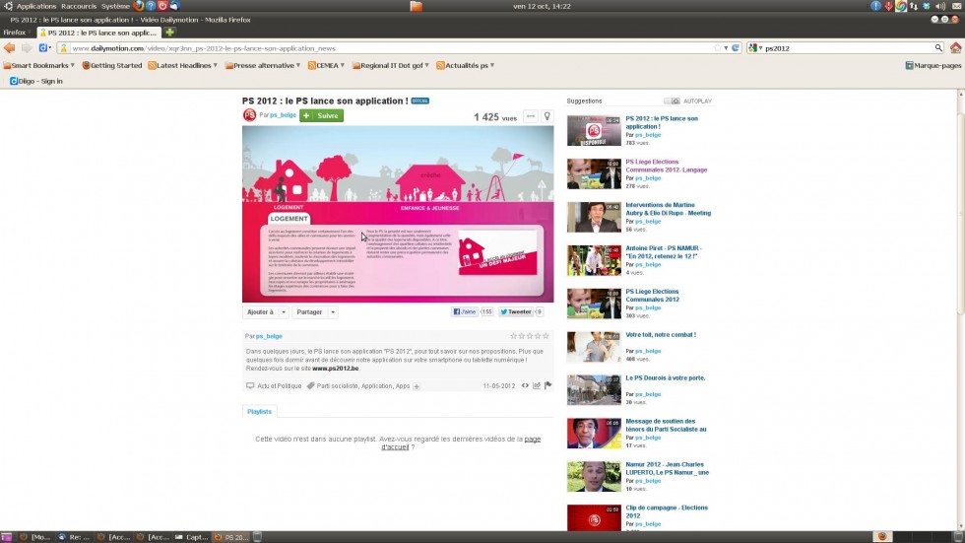Image resolution: width=965 pixels, height=543 pixels.
Task: Open the Le PS Dourois à votre porte suggestion
Action: pyautogui.click(x=666, y=378)
